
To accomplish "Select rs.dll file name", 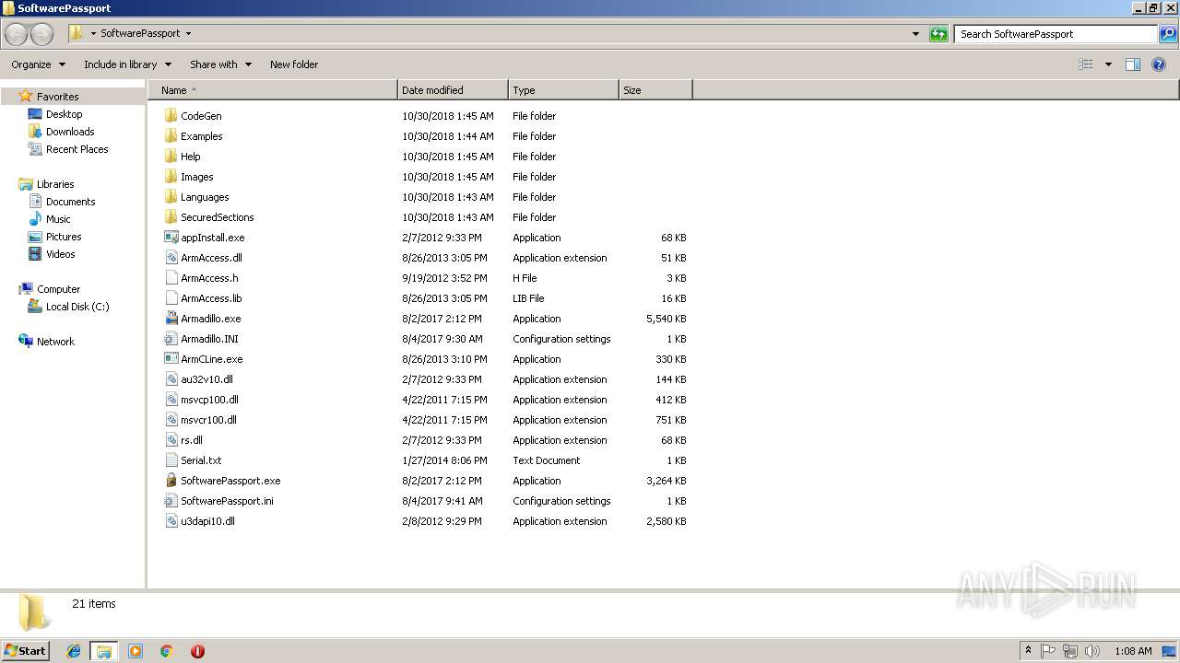I will click(192, 440).
